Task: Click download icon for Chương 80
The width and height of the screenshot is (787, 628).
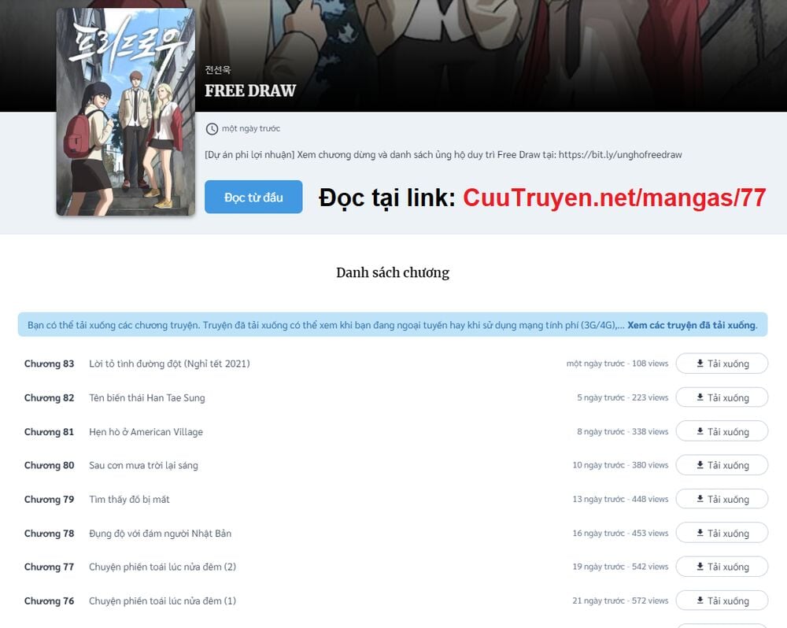Action: point(700,465)
